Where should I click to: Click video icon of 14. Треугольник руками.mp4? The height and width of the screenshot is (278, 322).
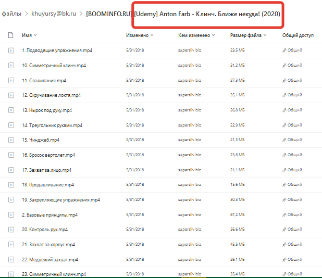[11, 125]
